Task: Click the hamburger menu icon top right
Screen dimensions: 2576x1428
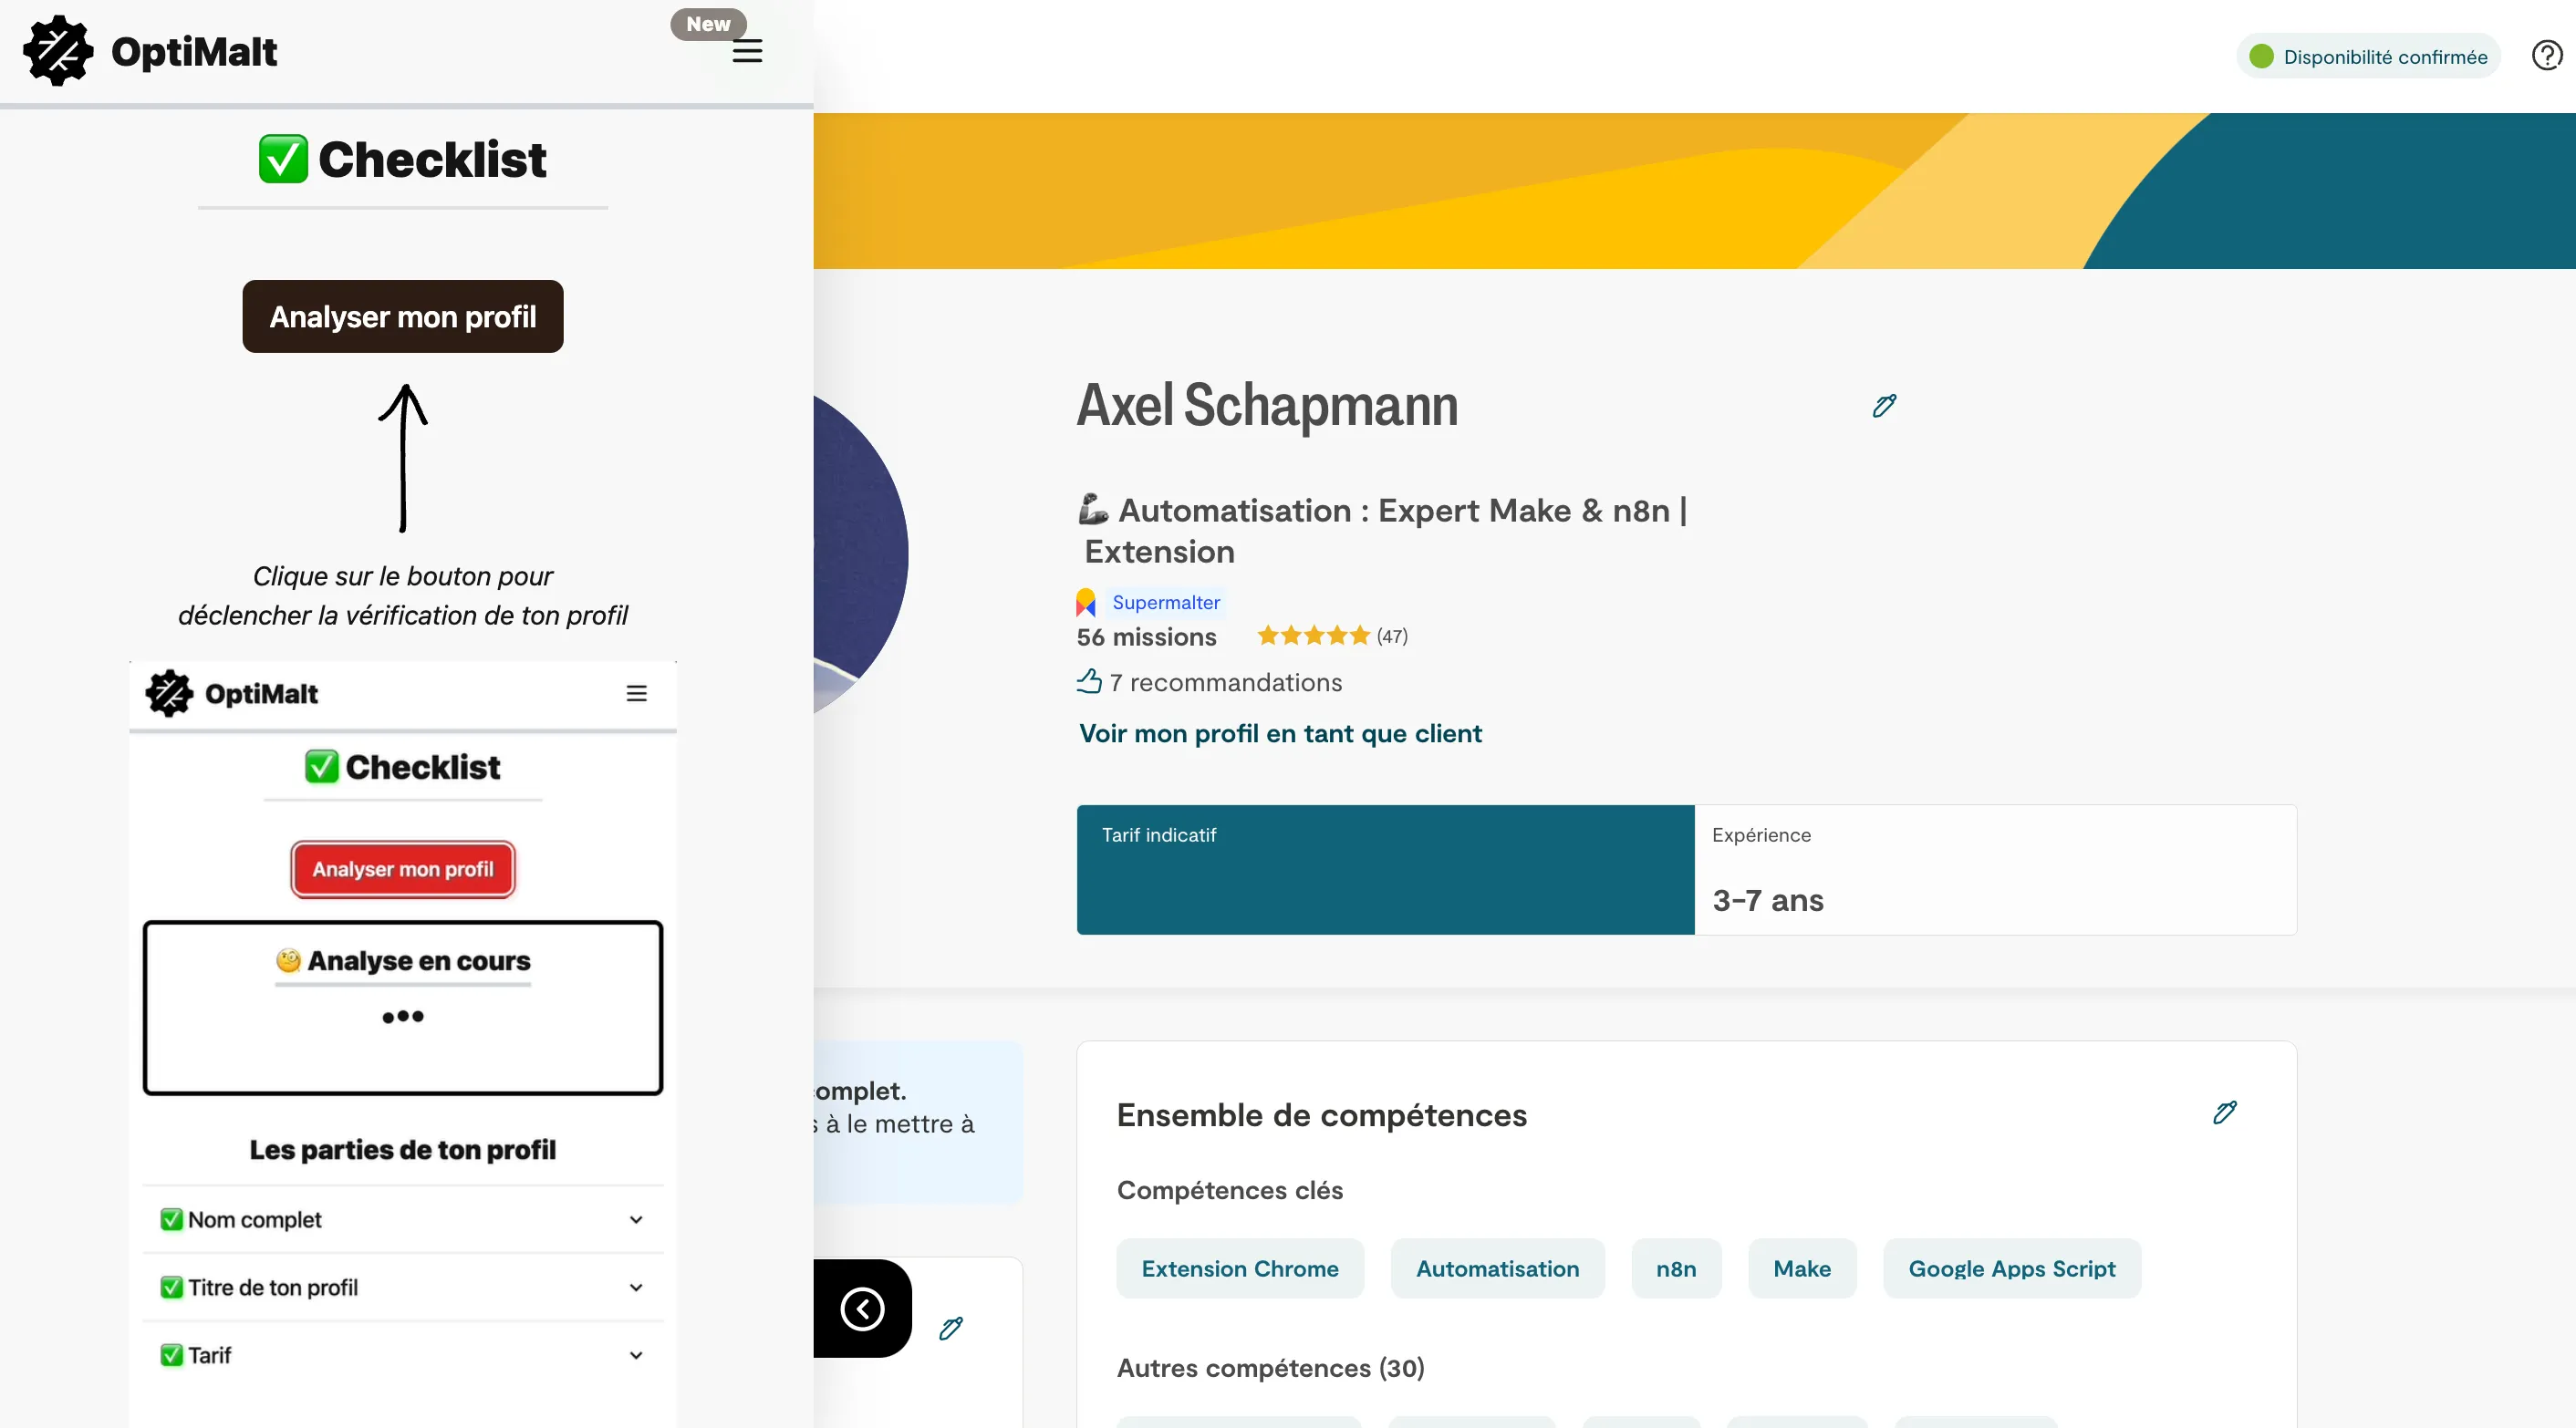Action: pyautogui.click(x=747, y=51)
